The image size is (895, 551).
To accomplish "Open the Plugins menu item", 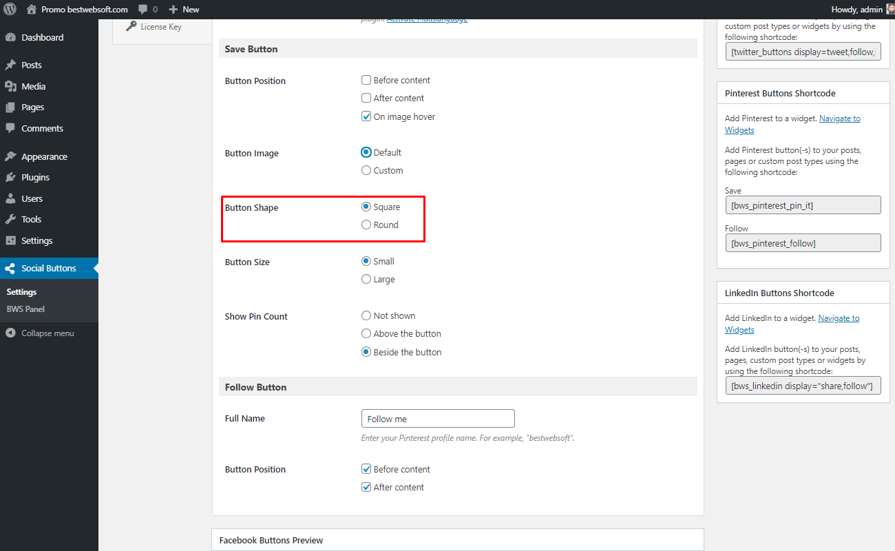I will click(49, 177).
